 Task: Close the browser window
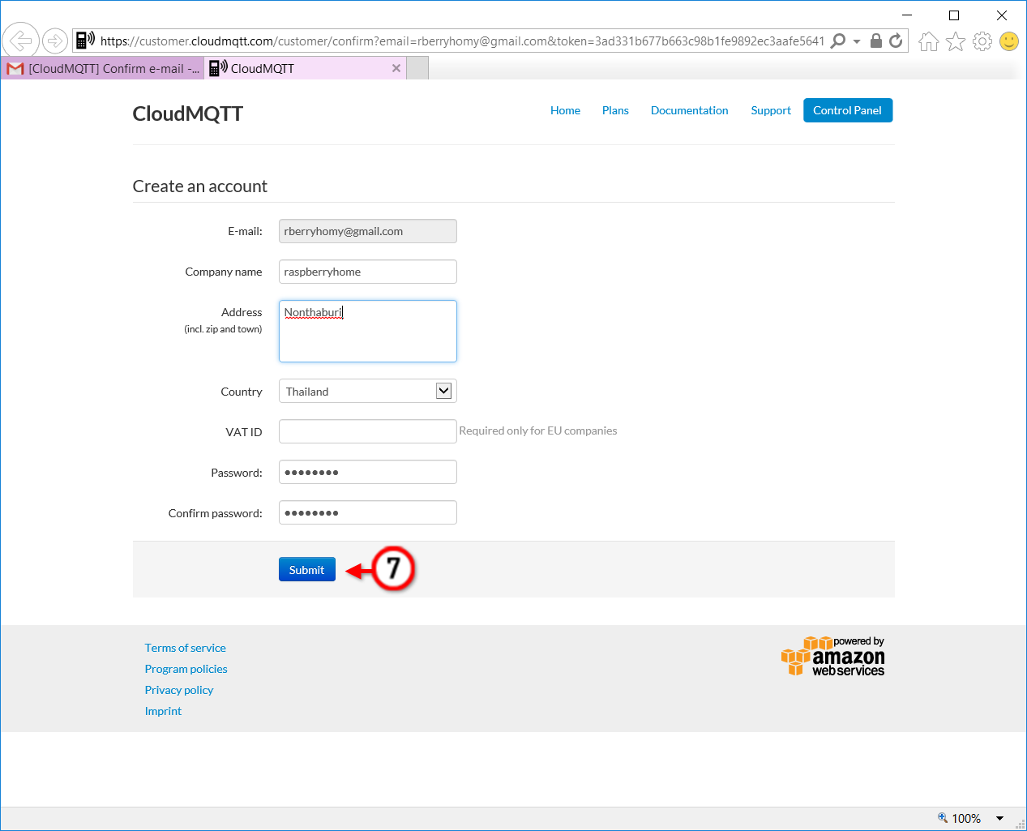1002,15
